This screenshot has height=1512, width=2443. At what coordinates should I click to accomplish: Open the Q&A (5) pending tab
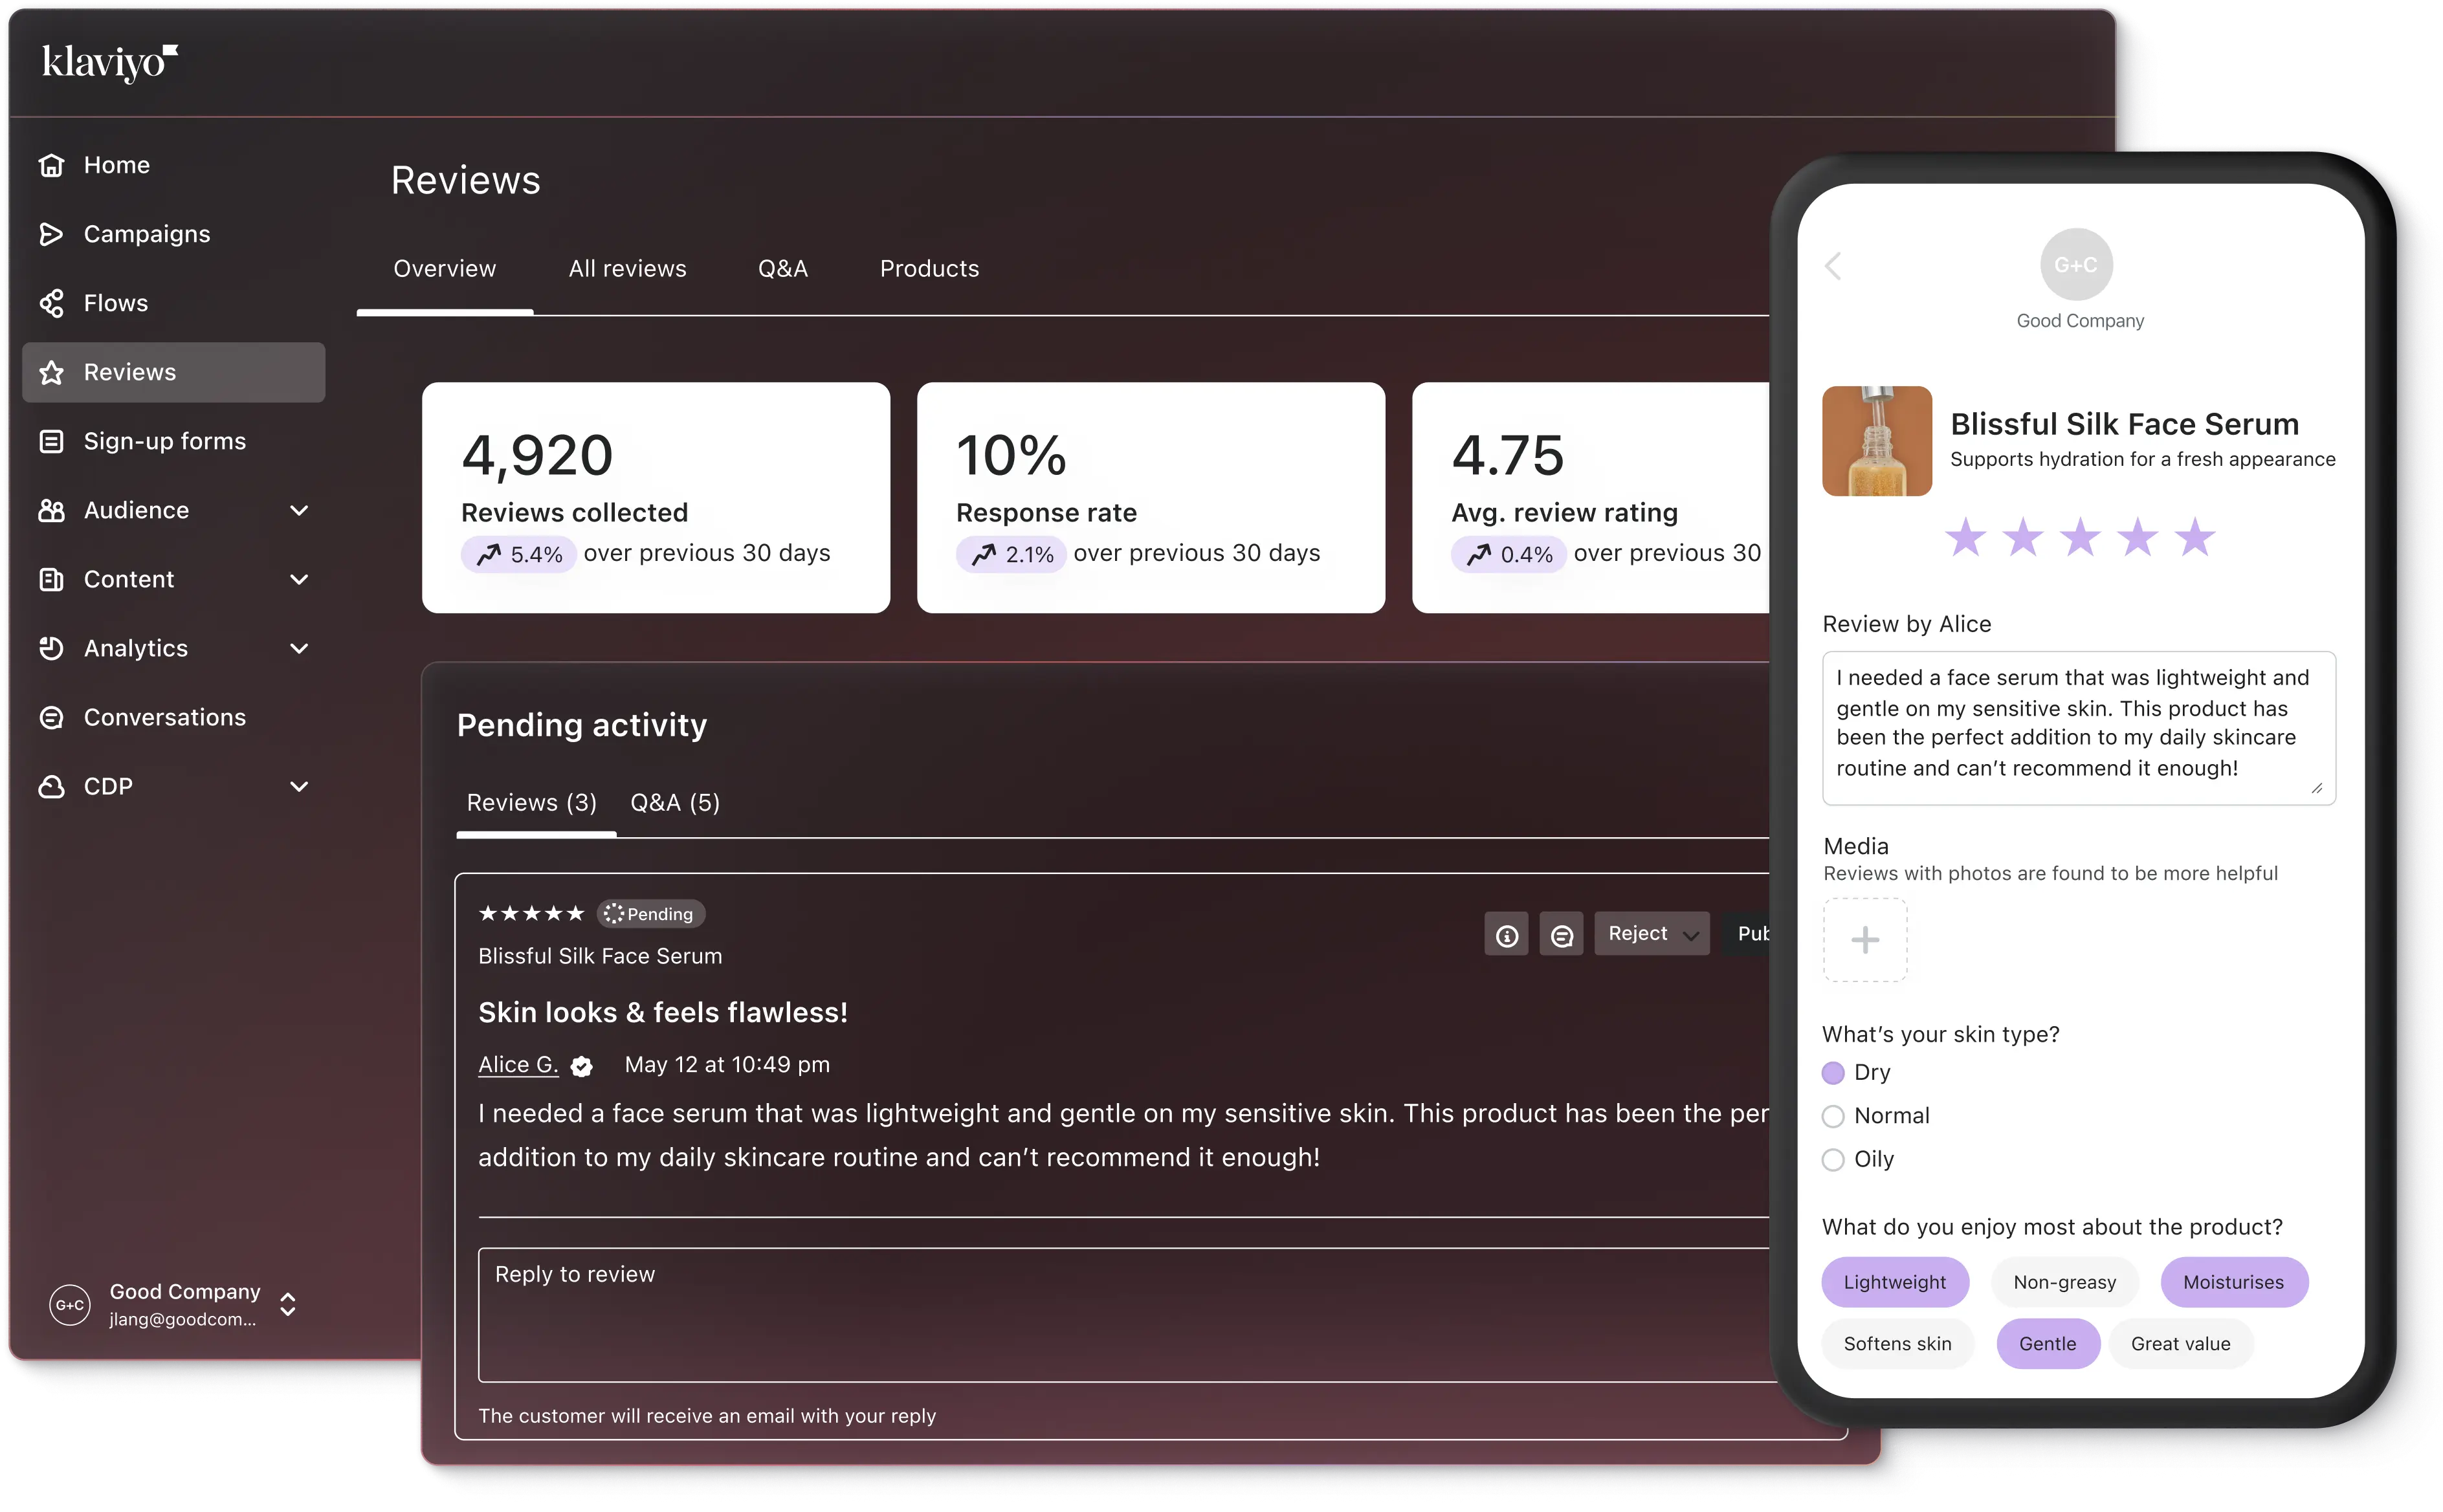pos(675,803)
